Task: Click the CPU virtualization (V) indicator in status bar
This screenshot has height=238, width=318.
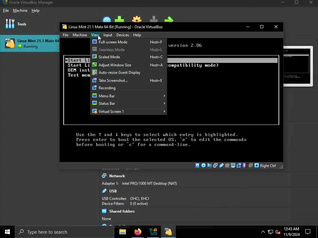Action: click(x=245, y=165)
